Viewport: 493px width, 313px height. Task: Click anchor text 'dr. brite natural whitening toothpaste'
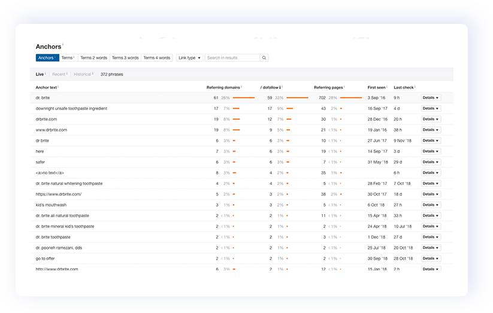point(69,184)
